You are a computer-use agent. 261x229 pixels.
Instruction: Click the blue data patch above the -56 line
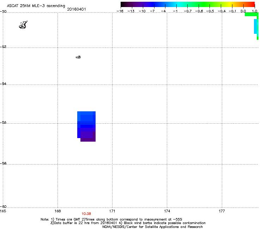point(86,117)
